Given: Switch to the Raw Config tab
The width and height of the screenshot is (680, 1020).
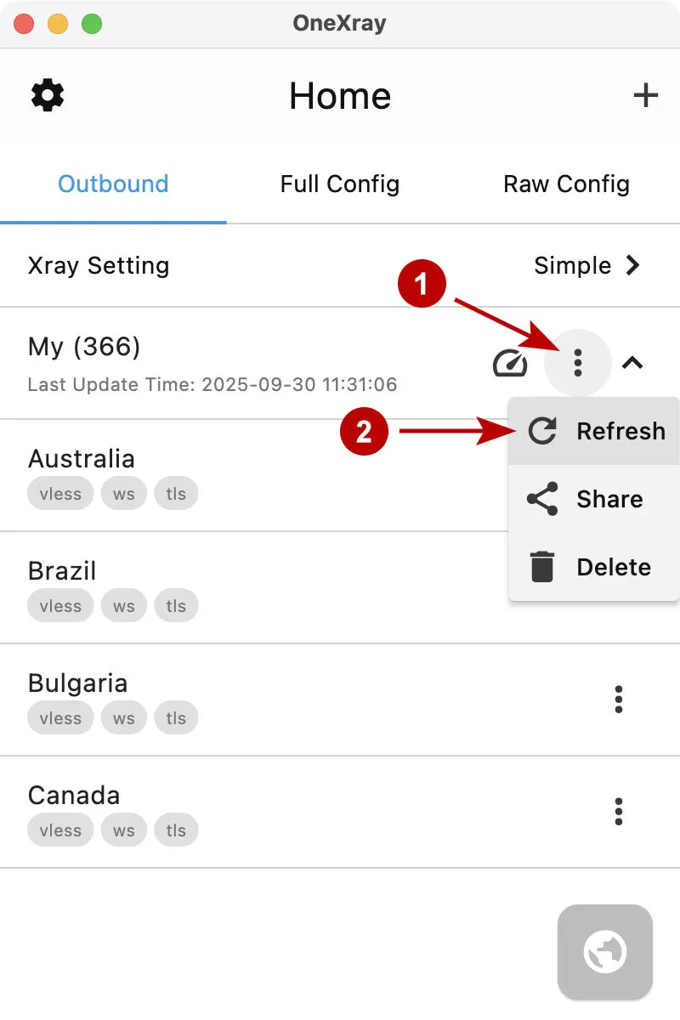Looking at the screenshot, I should (566, 184).
